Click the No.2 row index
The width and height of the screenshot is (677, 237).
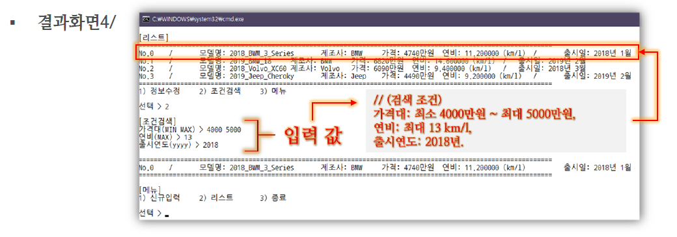147,68
